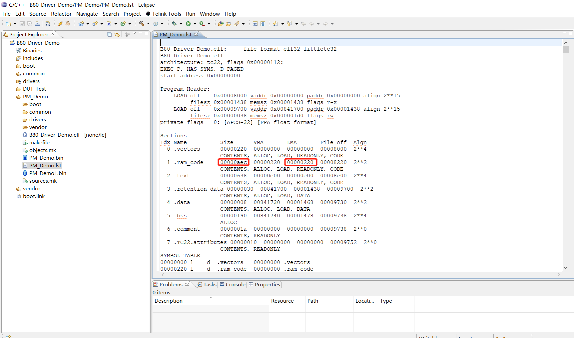The height and width of the screenshot is (338, 574).
Task: Close the PM_Demo.lst editor tab
Action: (x=196, y=34)
